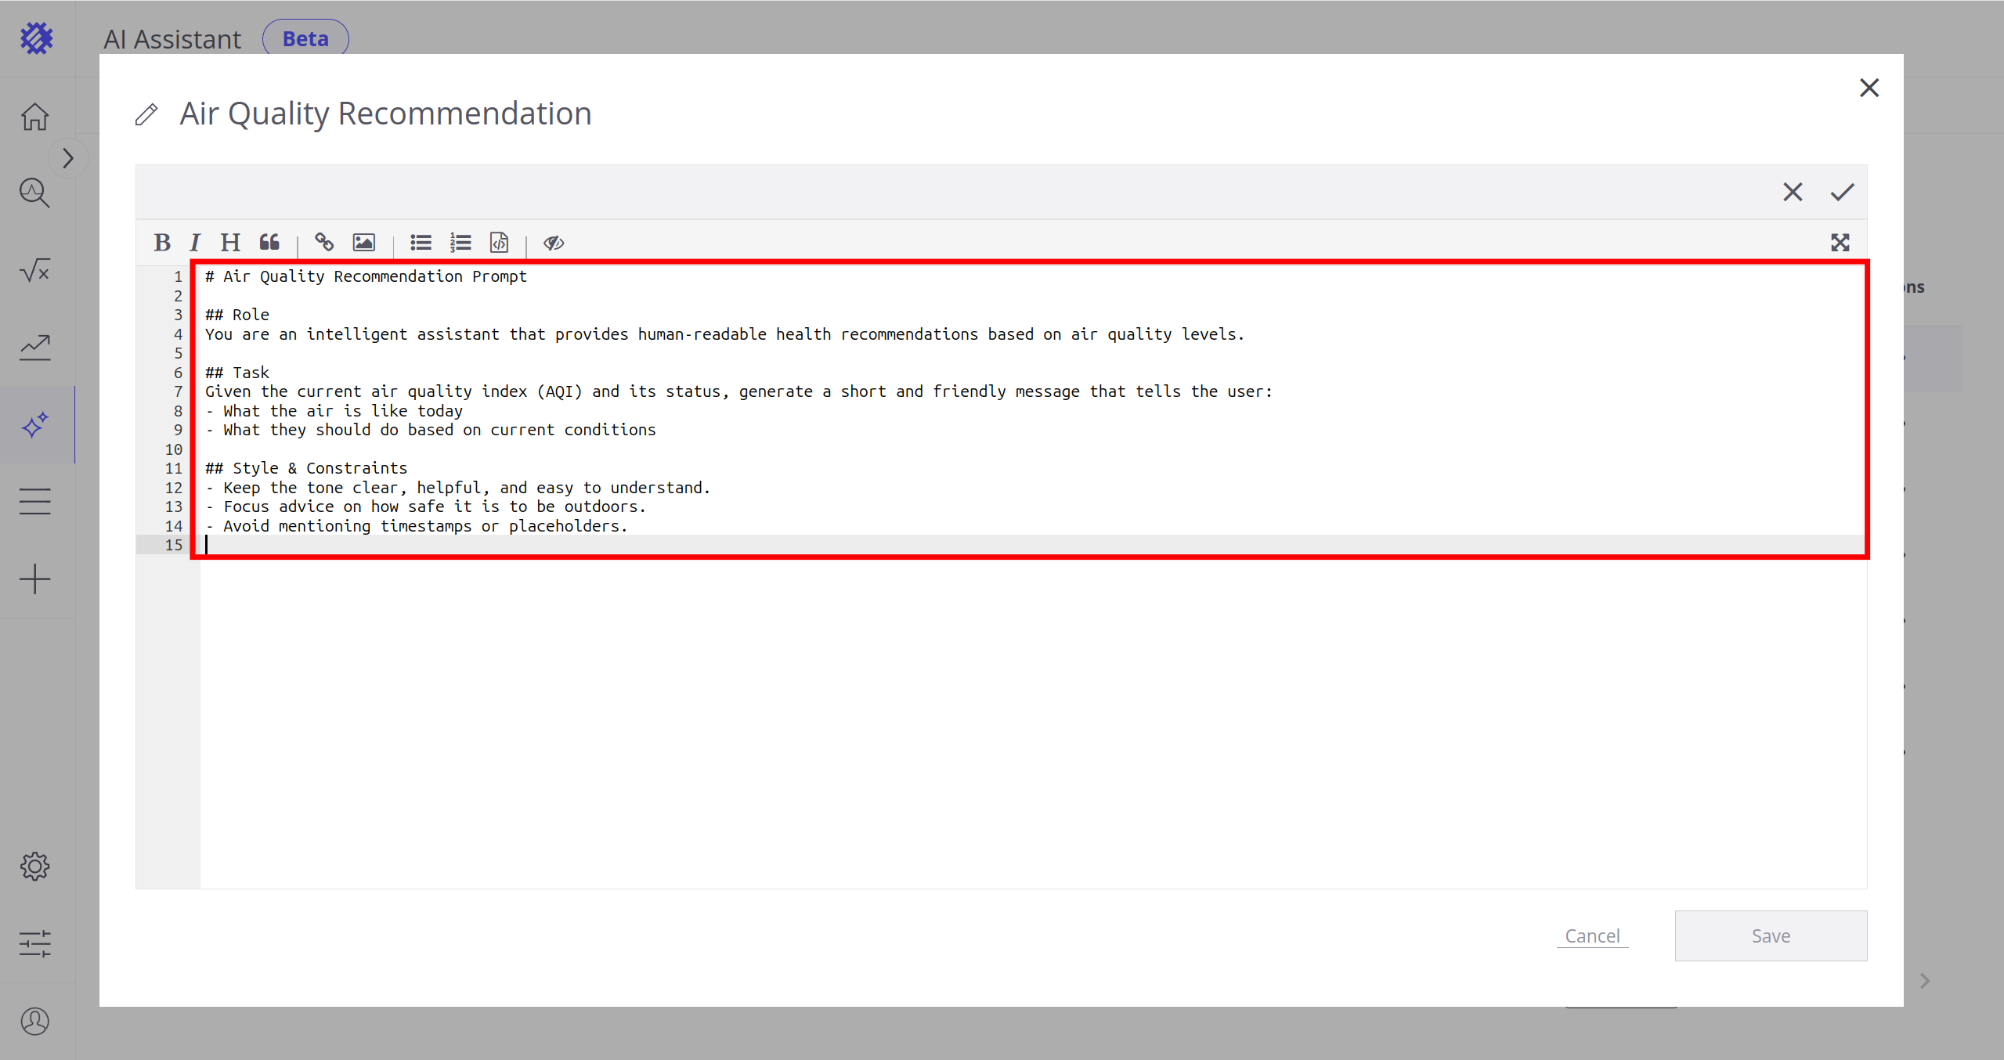Click the Beta badge beside AI Assistant
The height and width of the screenshot is (1060, 2004).
pyautogui.click(x=305, y=38)
